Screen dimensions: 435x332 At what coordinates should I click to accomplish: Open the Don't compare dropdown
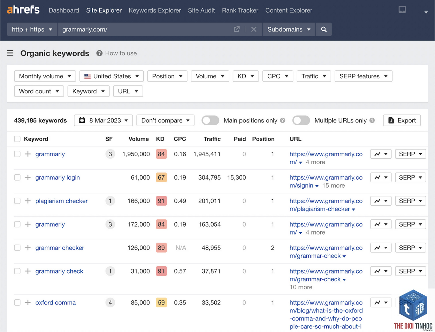pyautogui.click(x=165, y=120)
